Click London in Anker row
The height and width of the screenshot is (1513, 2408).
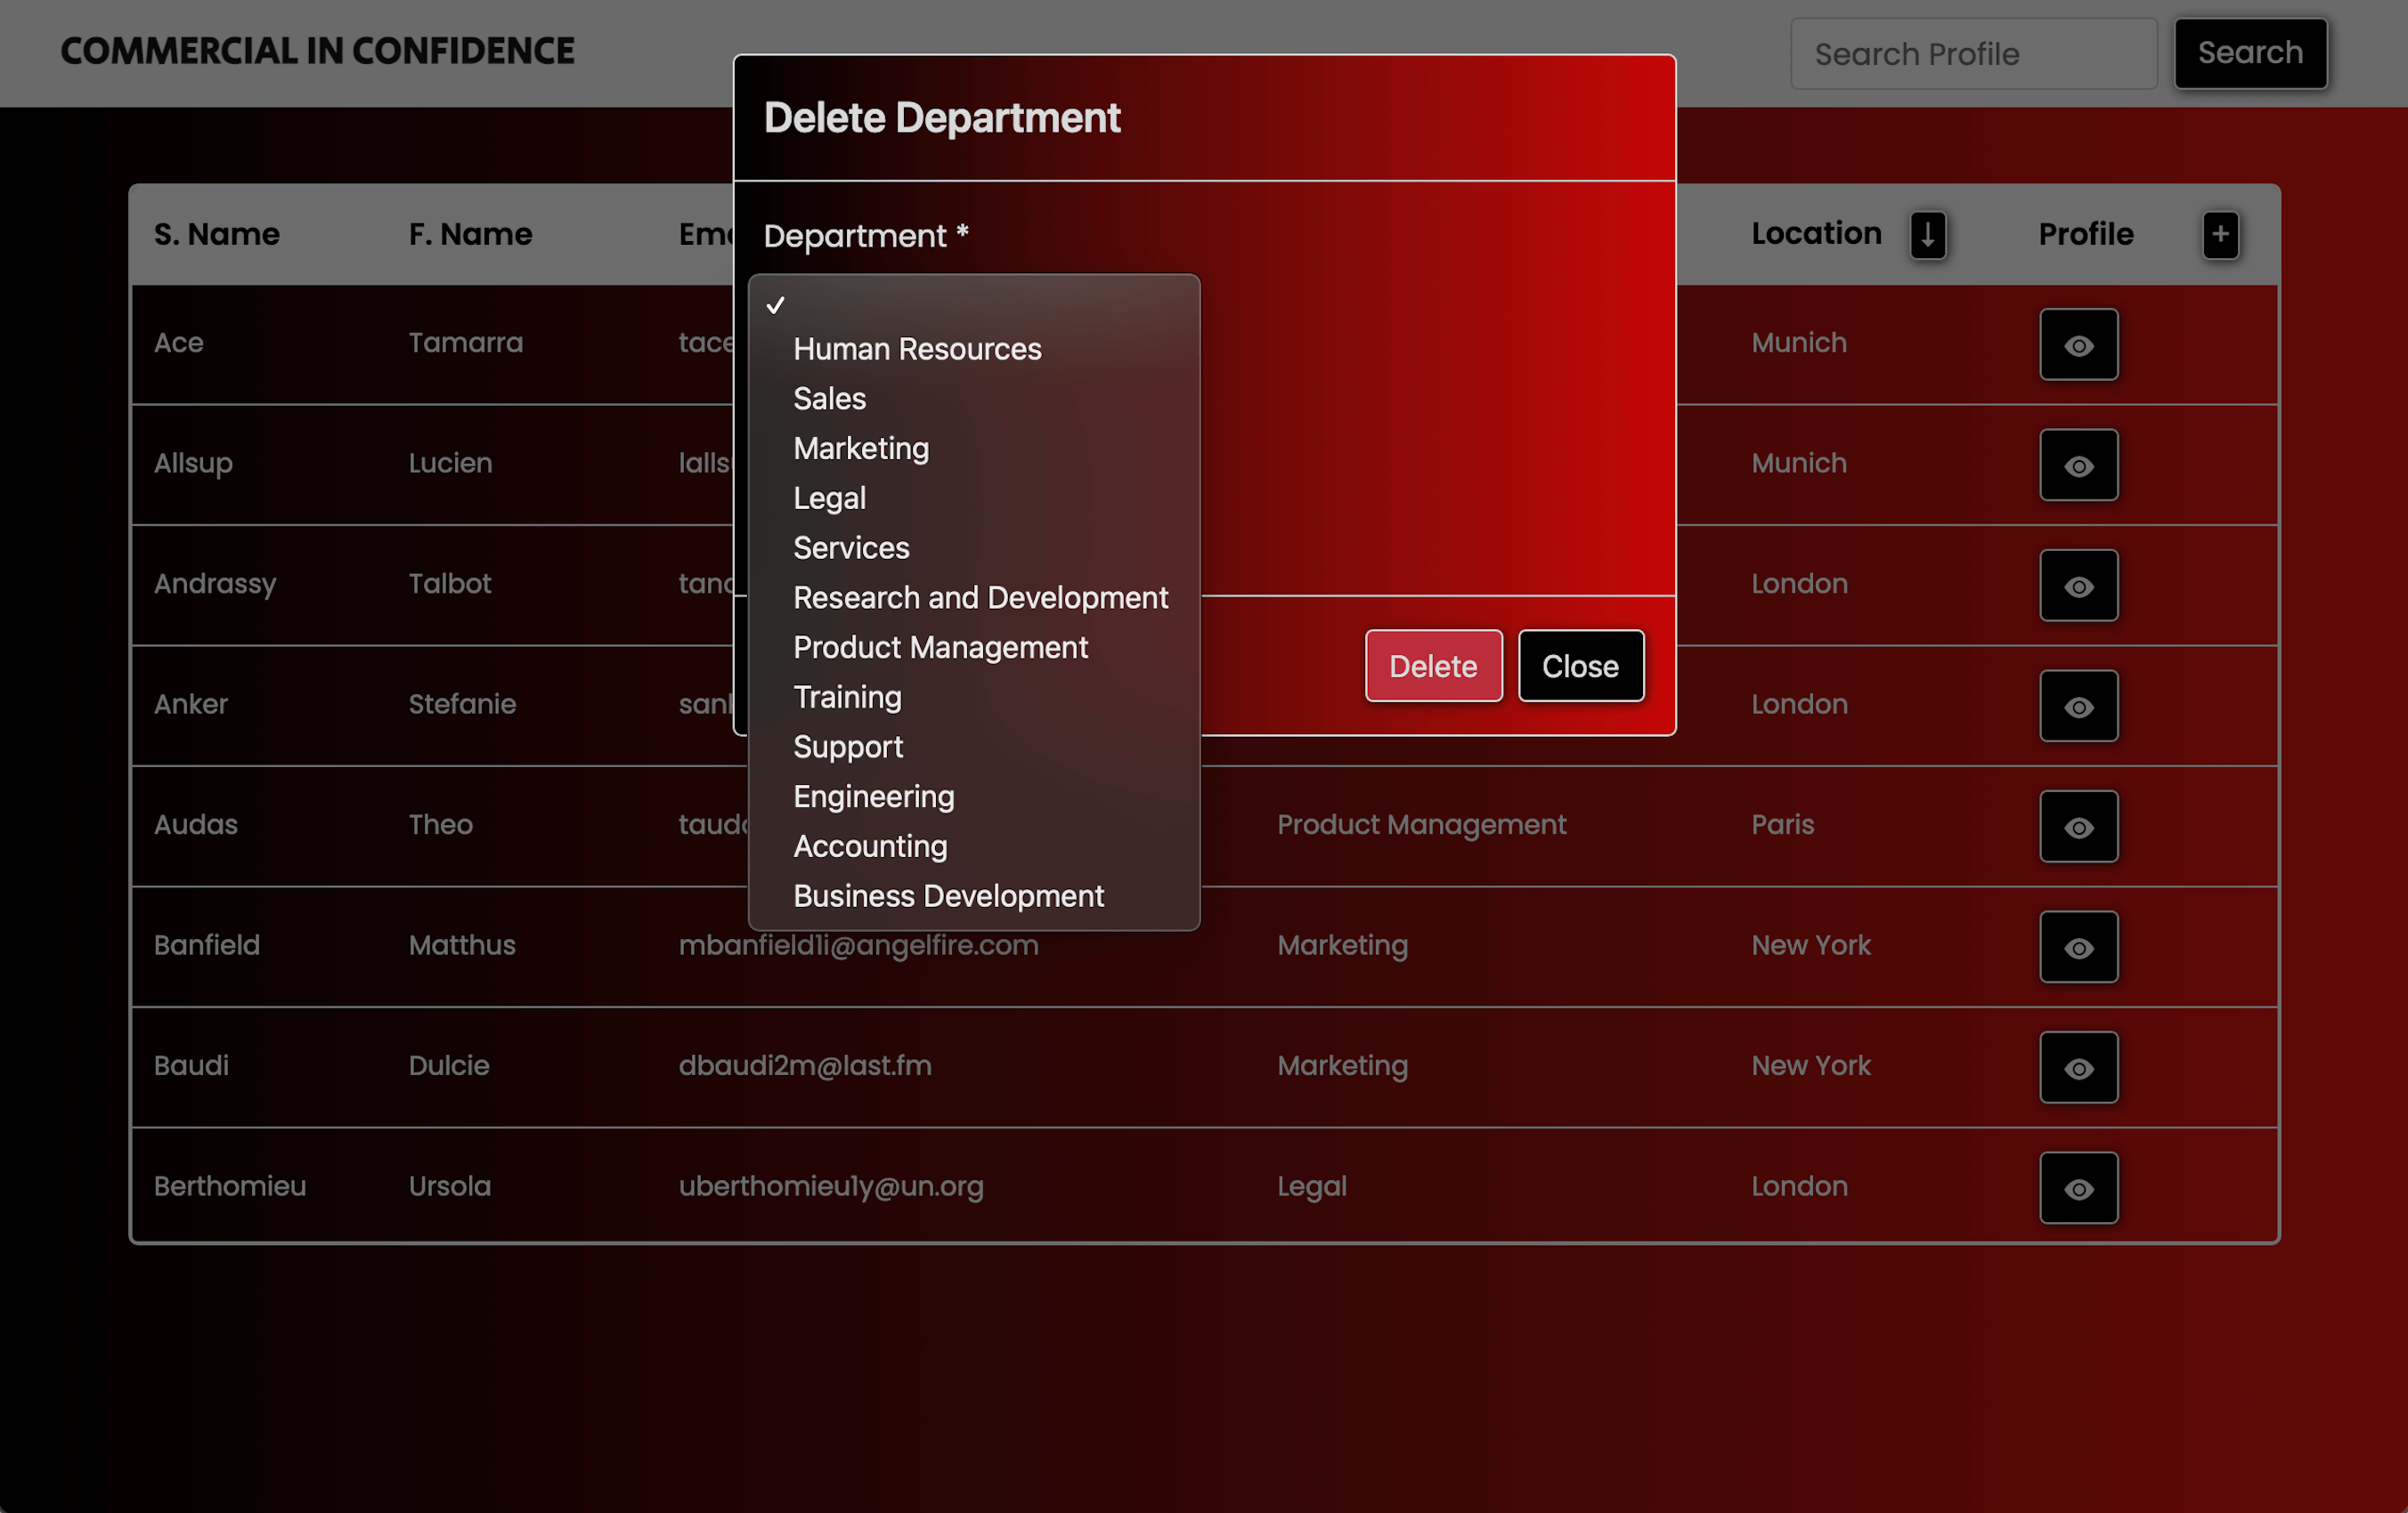pos(1799,705)
